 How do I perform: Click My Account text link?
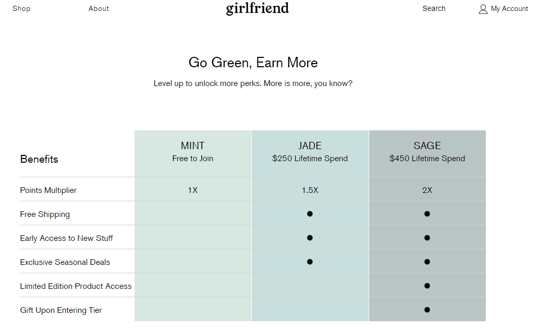click(x=509, y=8)
